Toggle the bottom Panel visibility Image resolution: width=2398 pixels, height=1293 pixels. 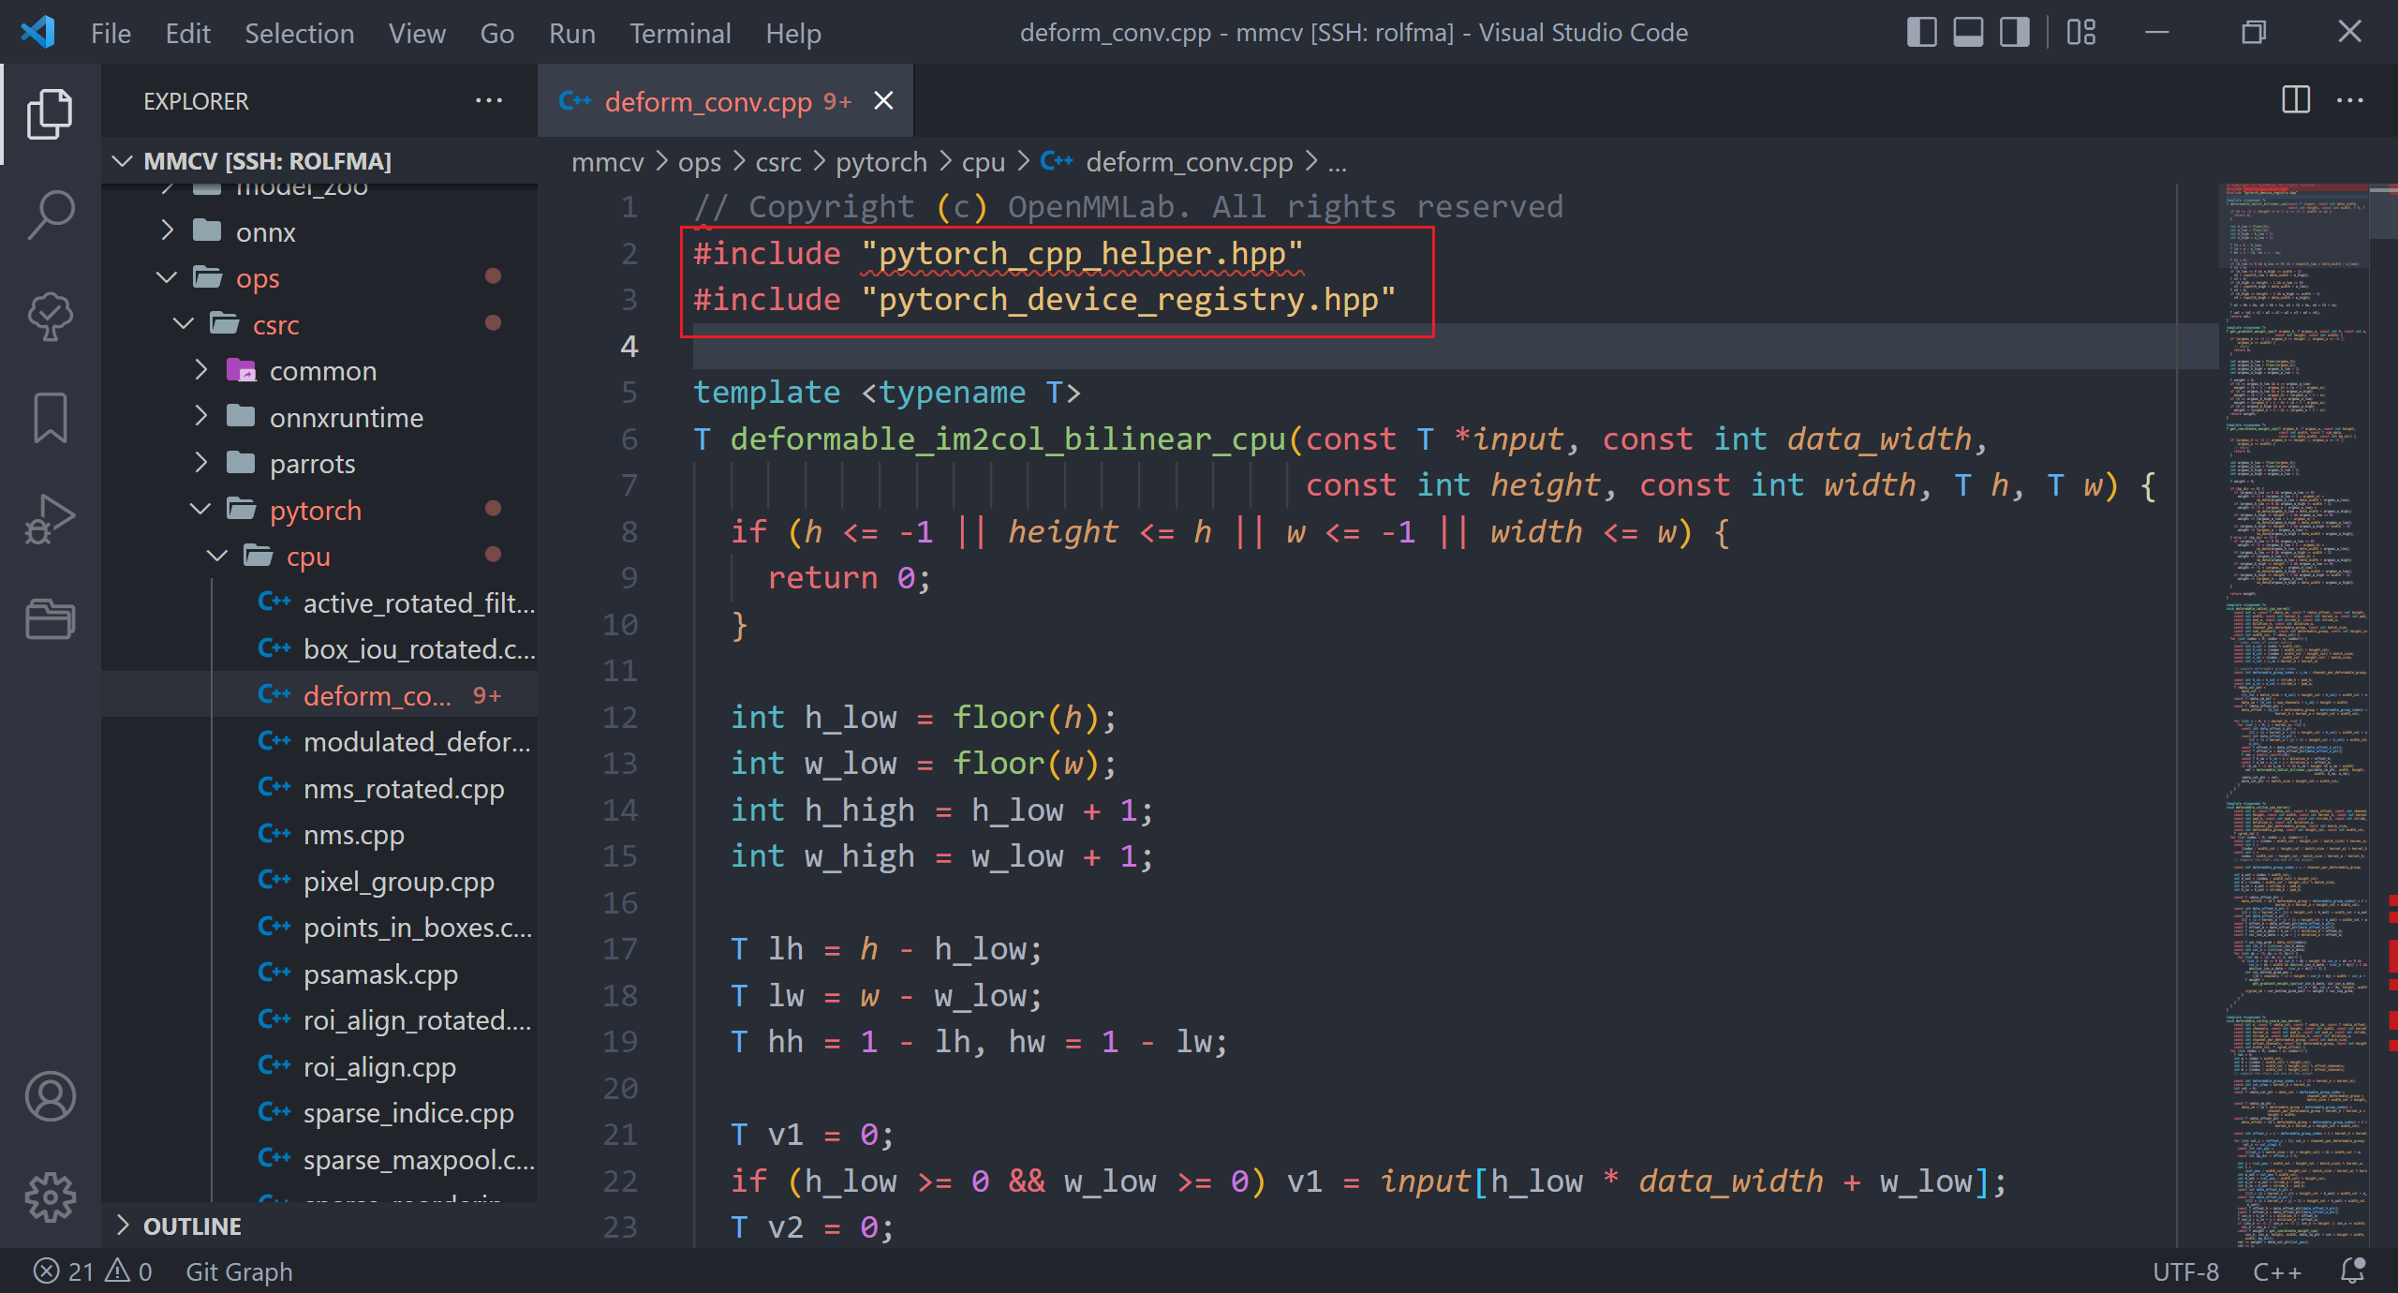click(x=1968, y=33)
